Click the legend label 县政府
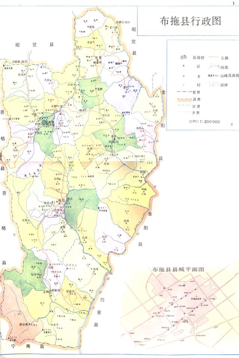Viewport: 239px width, 358px height. point(198,58)
